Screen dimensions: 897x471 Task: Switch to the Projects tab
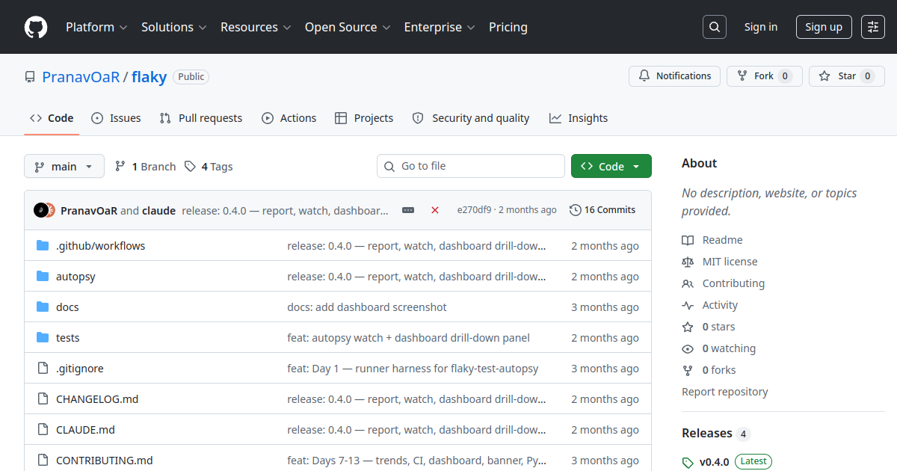pos(364,118)
